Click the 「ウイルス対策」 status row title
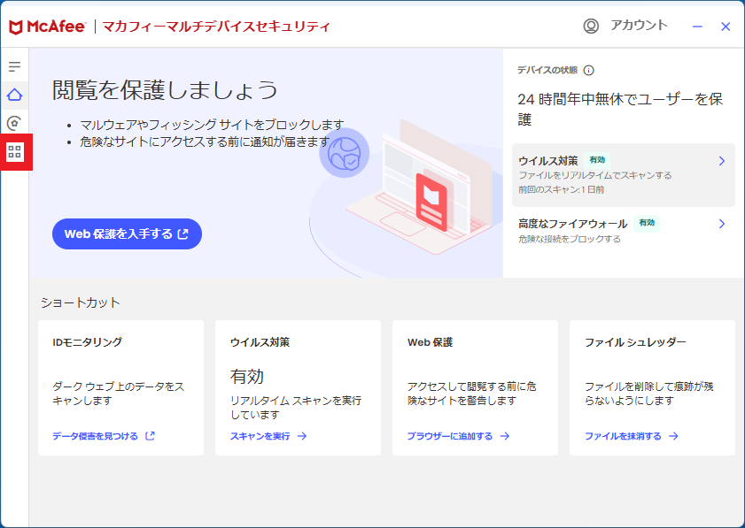The height and width of the screenshot is (528, 745). [548, 161]
